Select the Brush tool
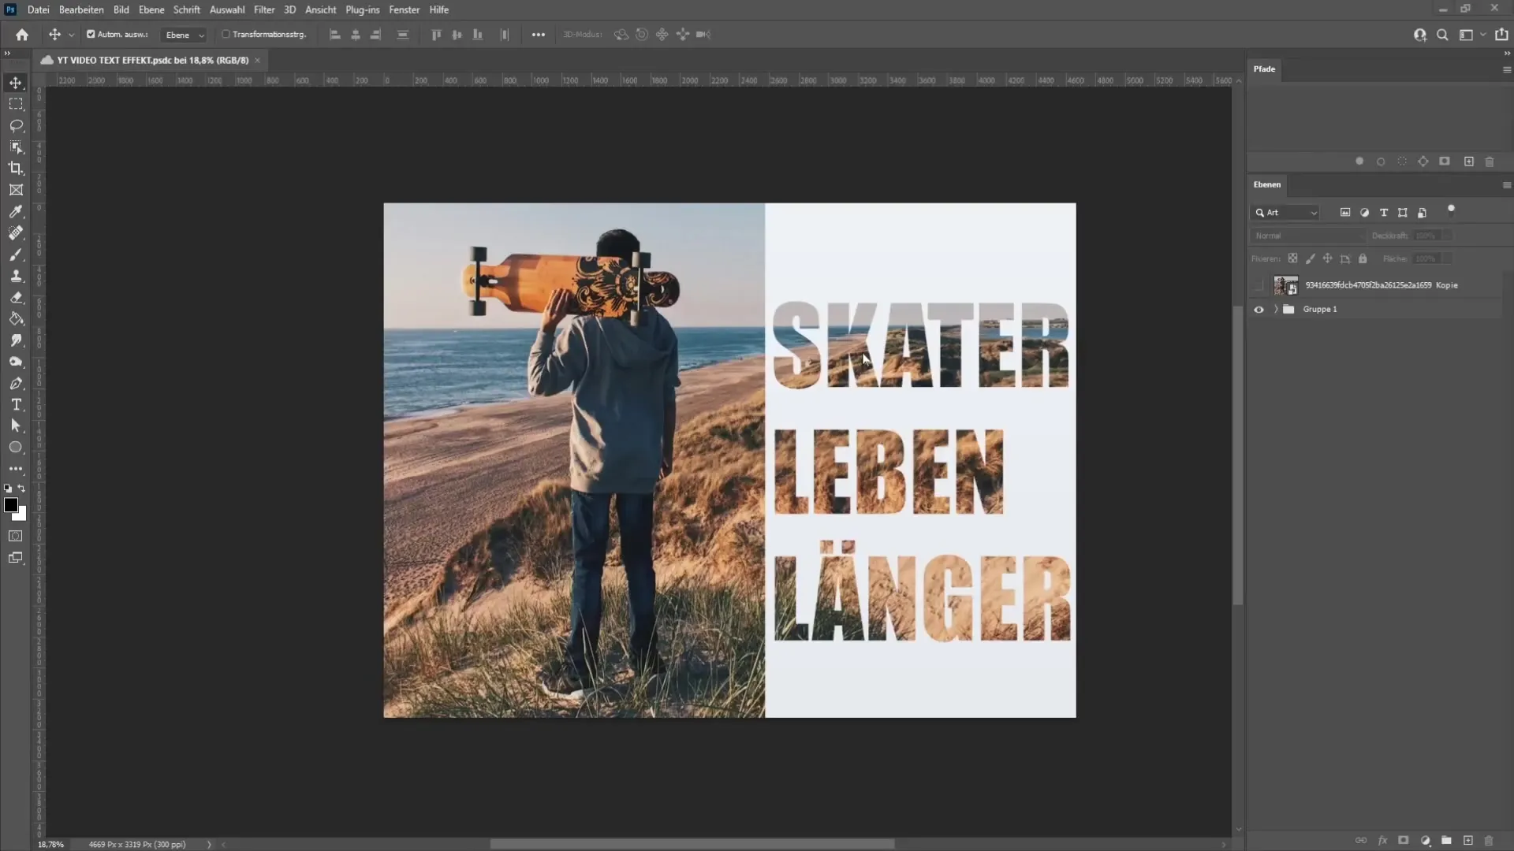This screenshot has height=851, width=1514. pyautogui.click(x=16, y=255)
